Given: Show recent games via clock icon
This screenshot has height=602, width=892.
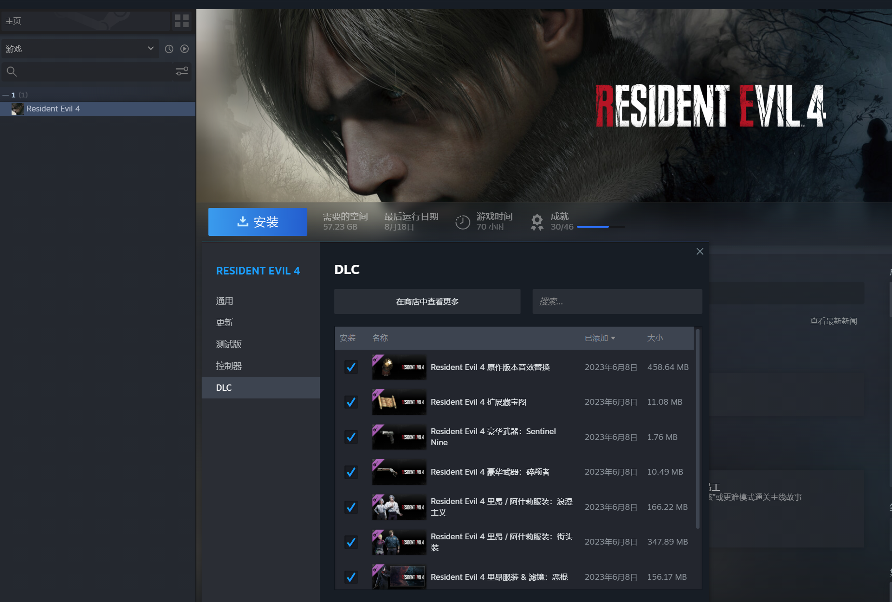Looking at the screenshot, I should click(169, 49).
